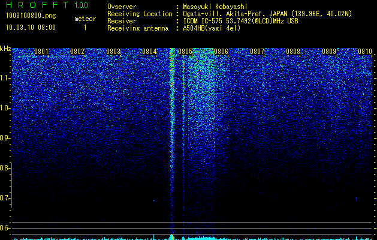Click the Ovserver field label
Viewport: 377px width, 240px height.
[x=122, y=7]
